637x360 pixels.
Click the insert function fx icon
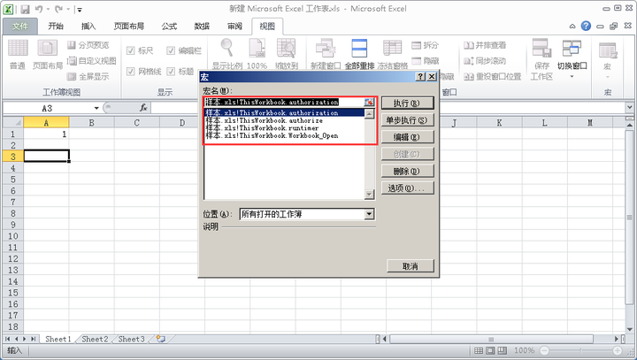tap(143, 108)
